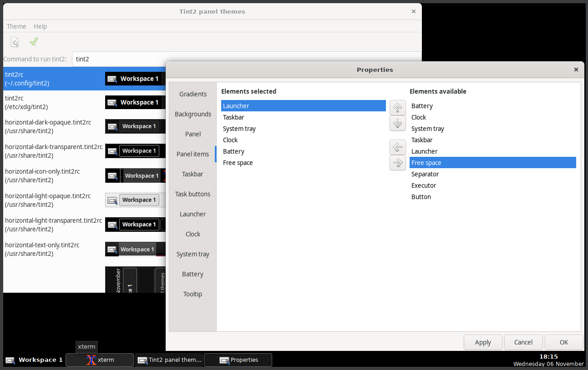Image resolution: width=588 pixels, height=370 pixels.
Task: Open the Theme menu
Action: click(16, 26)
